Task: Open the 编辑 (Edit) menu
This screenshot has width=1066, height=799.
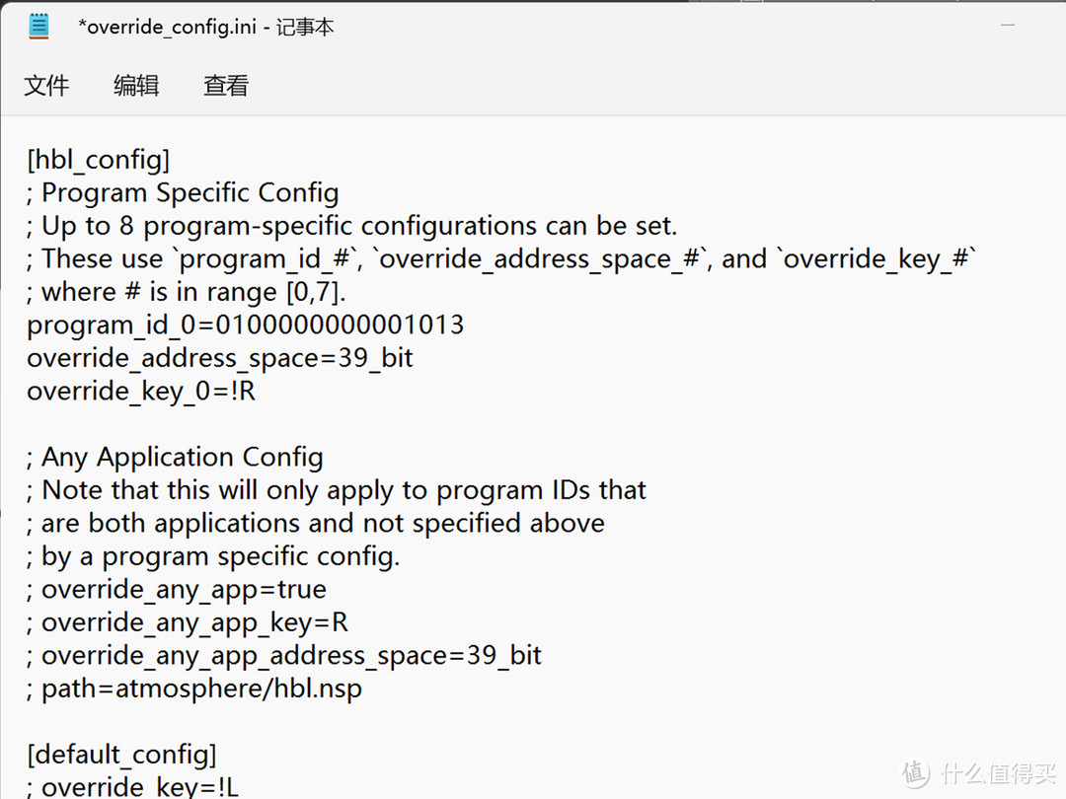Action: tap(136, 86)
